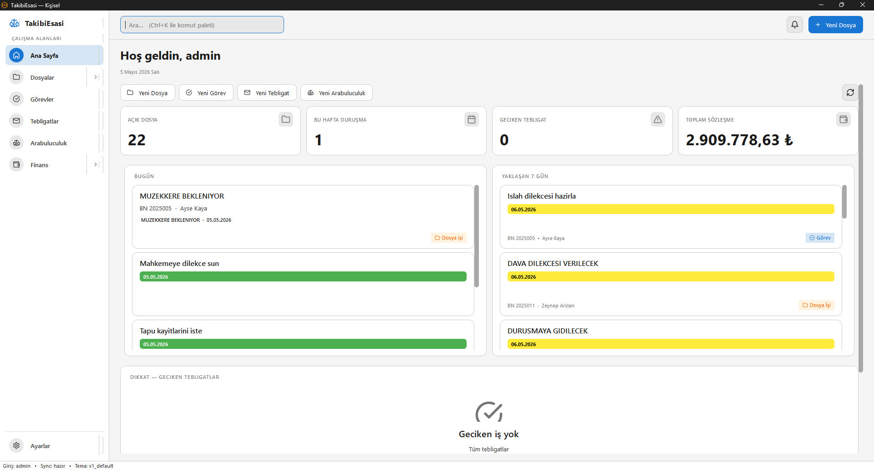Click the Geciken iş yok checkmark icon
Viewport: 874px width, 470px height.
pos(489,412)
